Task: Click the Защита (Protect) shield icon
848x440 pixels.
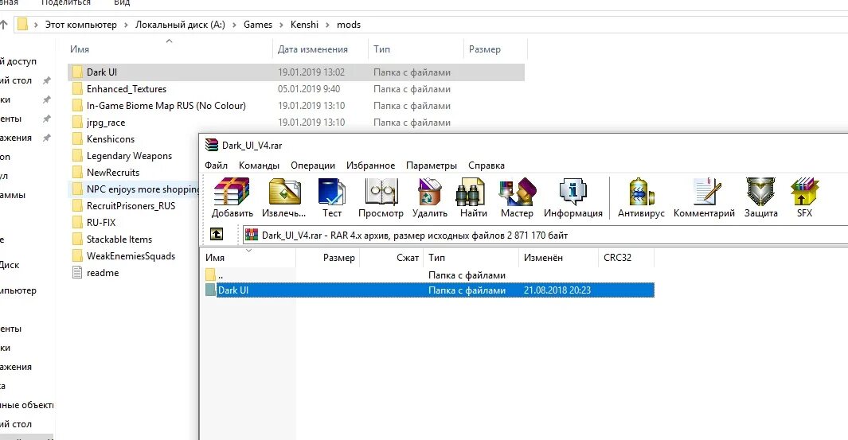Action: click(x=761, y=191)
